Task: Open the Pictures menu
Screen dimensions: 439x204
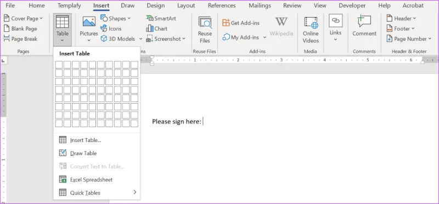Action: tap(89, 29)
